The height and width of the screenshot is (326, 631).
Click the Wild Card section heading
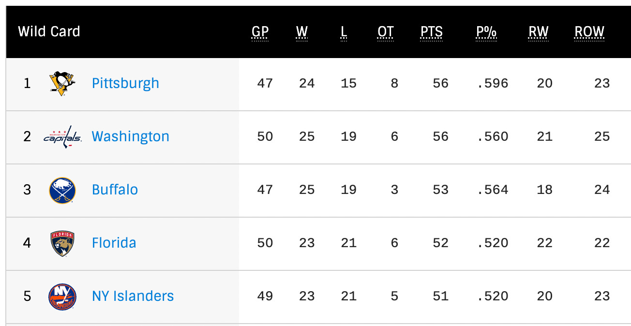[x=49, y=32]
